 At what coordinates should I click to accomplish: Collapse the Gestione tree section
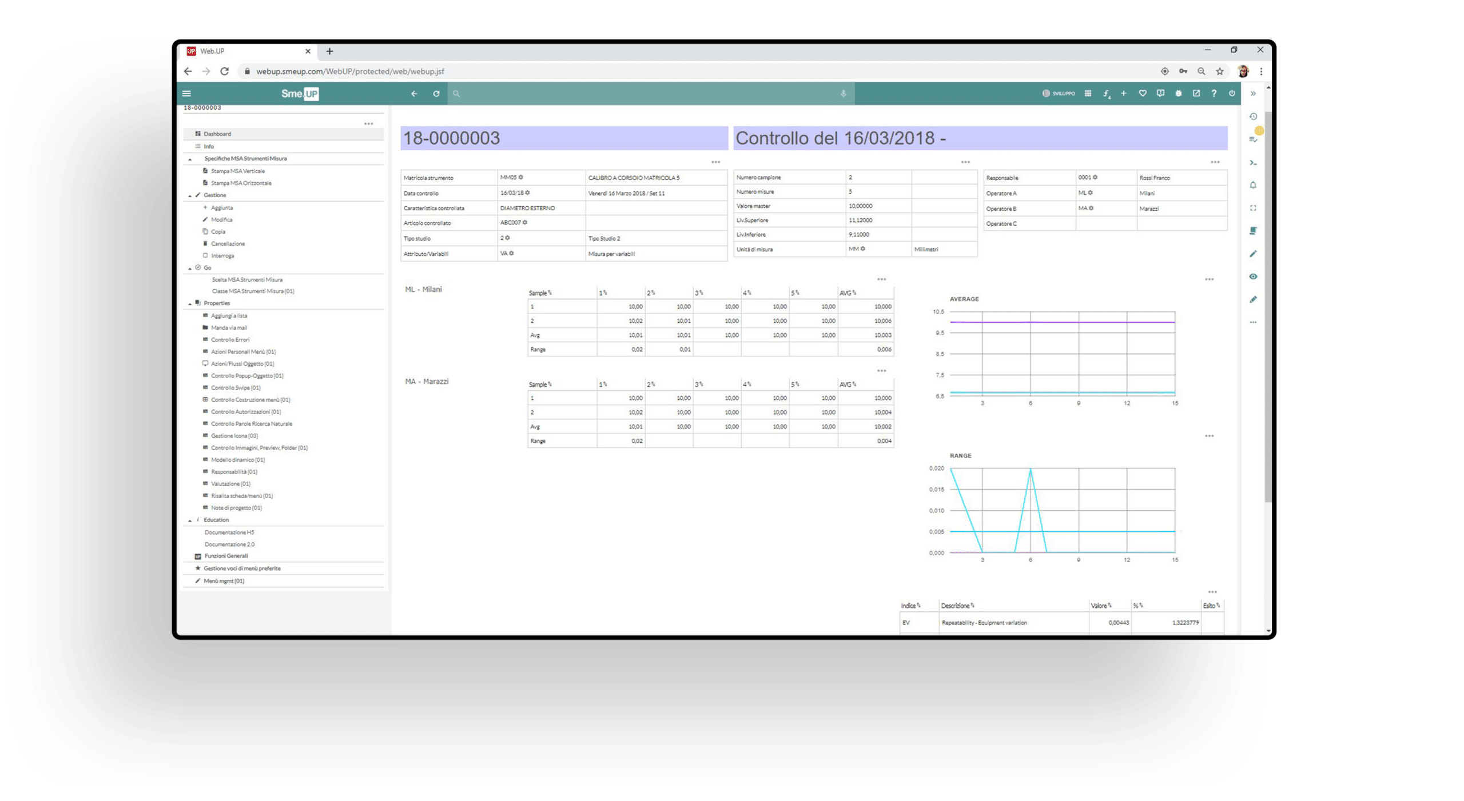(x=190, y=195)
